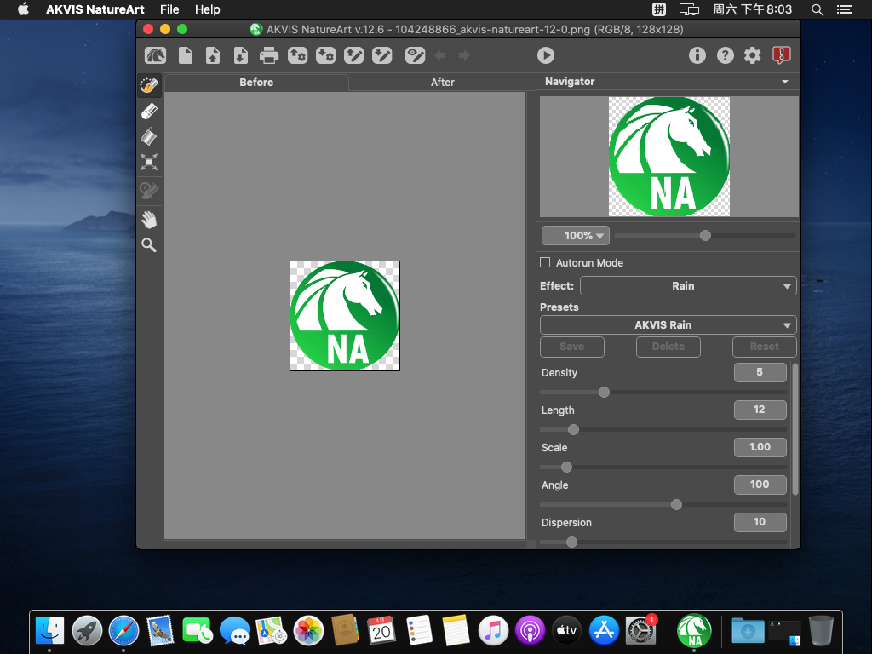Select the Selection Brush tool
Screen dimensions: 872x654
pos(149,85)
